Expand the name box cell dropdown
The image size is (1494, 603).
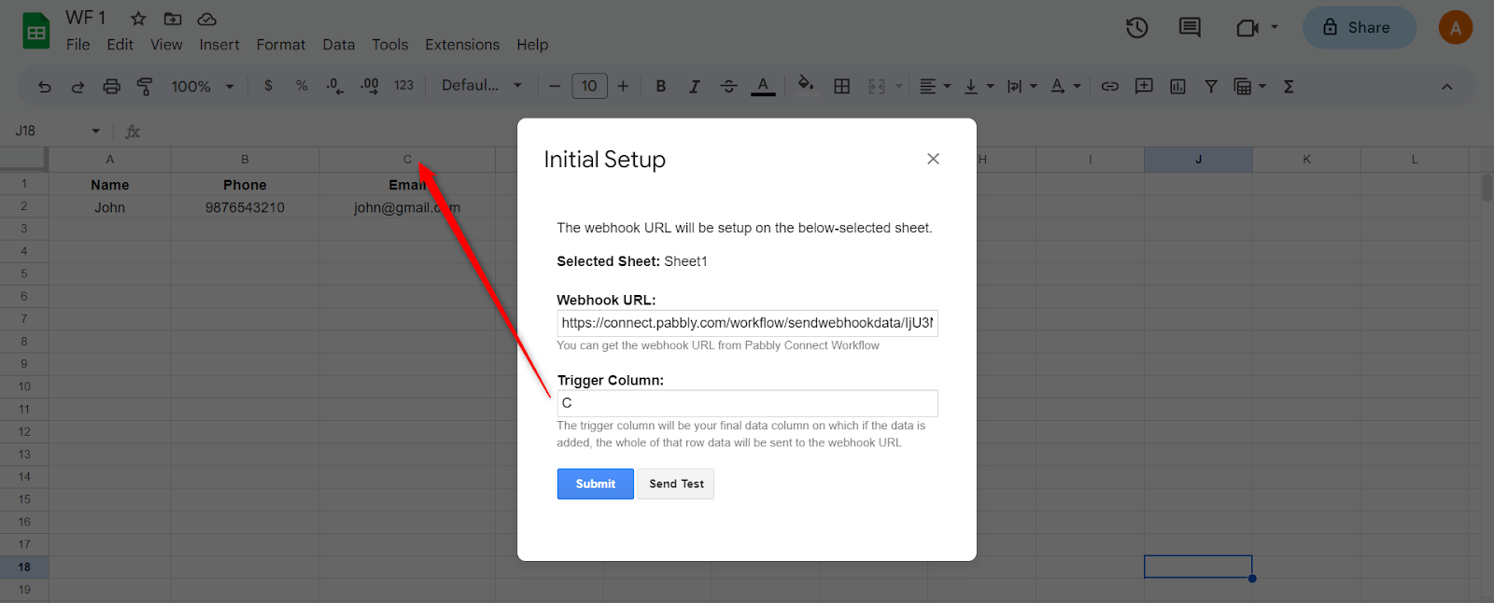pyautogui.click(x=95, y=131)
